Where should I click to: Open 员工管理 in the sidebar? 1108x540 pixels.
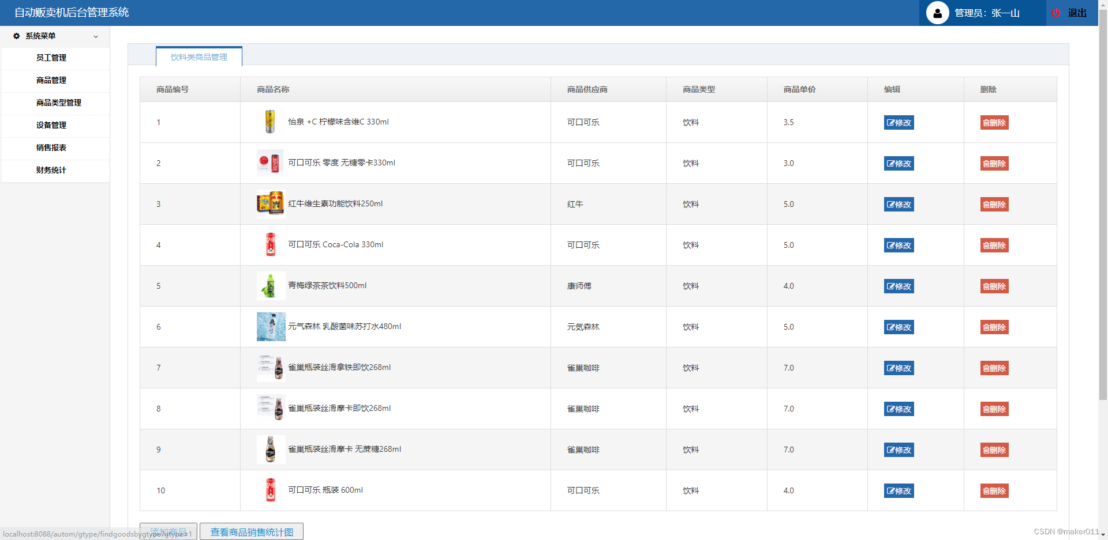51,58
